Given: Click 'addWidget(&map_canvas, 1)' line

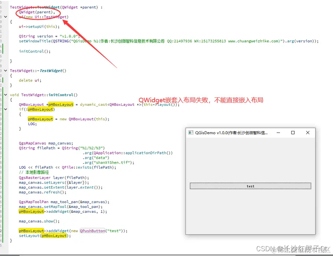Looking at the screenshot, I should click(63, 212).
